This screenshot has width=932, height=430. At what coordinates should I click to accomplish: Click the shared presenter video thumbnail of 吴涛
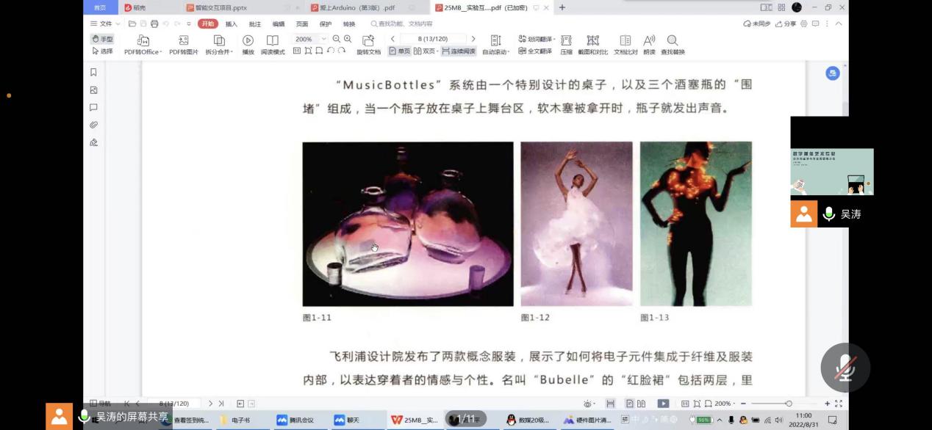point(832,172)
